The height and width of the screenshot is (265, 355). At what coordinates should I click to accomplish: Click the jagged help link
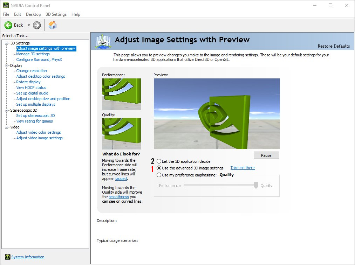(121, 179)
